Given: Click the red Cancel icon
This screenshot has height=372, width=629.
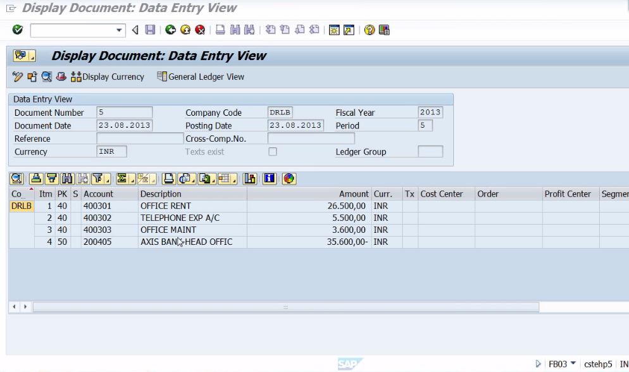Looking at the screenshot, I should [200, 30].
